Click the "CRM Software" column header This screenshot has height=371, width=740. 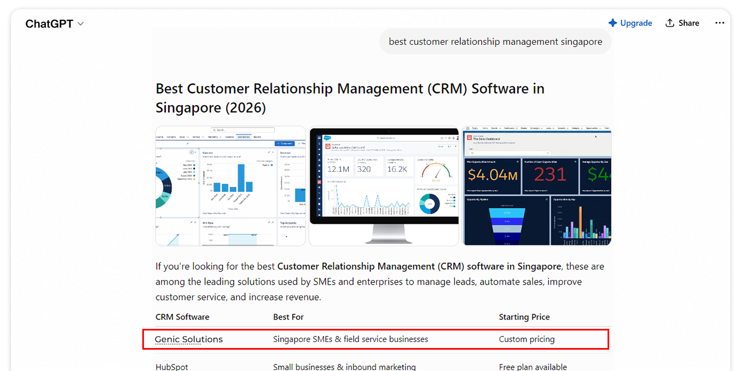pos(182,317)
